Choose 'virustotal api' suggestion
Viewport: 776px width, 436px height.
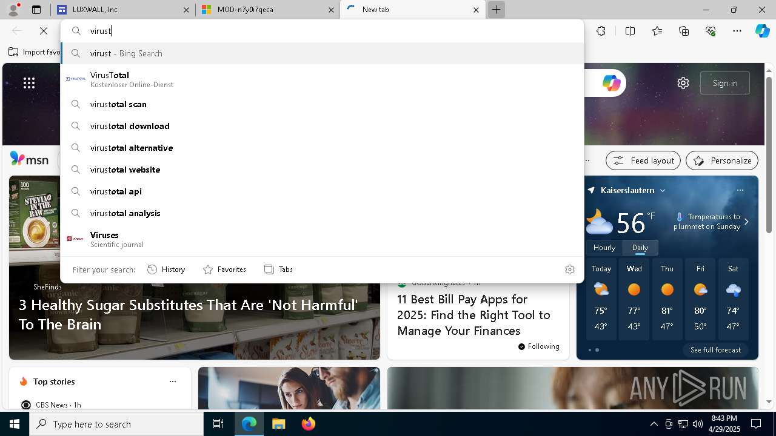pyautogui.click(x=323, y=191)
